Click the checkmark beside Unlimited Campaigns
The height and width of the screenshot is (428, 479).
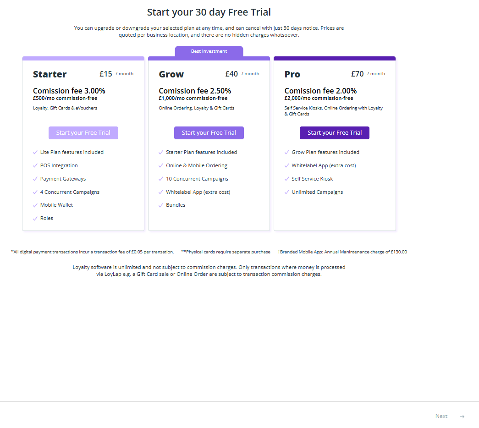286,192
